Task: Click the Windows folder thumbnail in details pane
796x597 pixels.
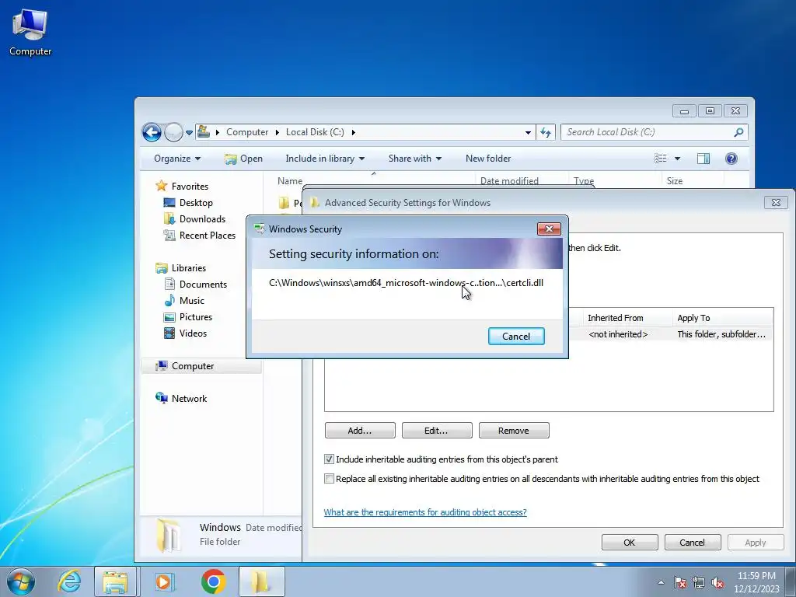Action: [169, 536]
